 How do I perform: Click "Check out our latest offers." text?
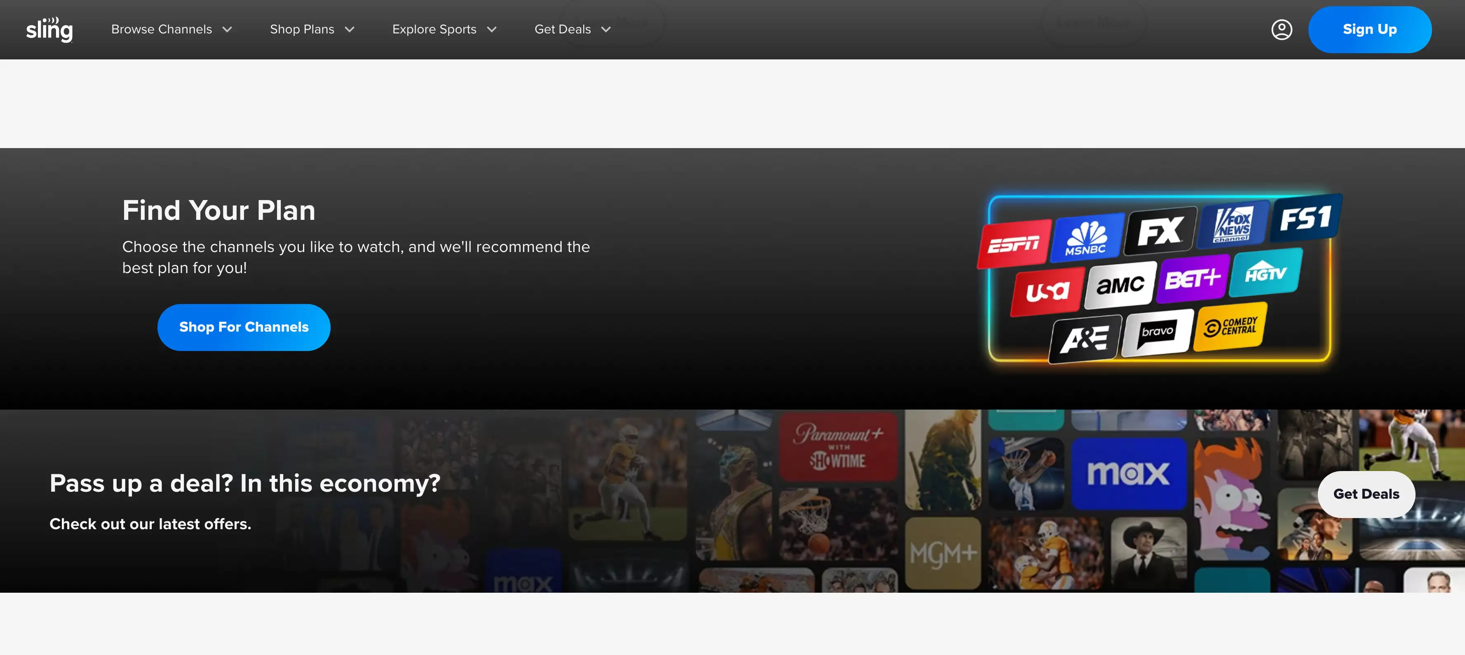tap(150, 524)
